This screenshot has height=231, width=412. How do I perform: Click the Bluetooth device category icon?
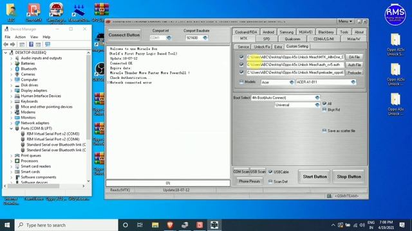[x=17, y=69]
